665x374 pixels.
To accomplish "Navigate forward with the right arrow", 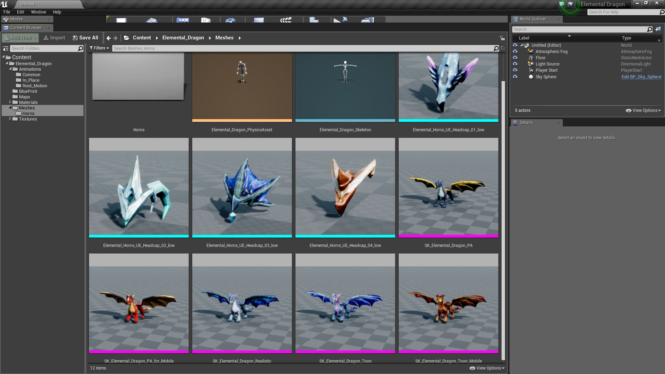I will click(x=115, y=38).
